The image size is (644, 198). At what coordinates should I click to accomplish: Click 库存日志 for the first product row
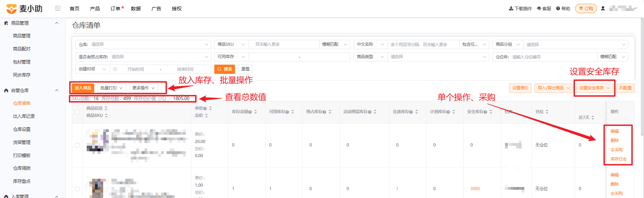coord(619,159)
